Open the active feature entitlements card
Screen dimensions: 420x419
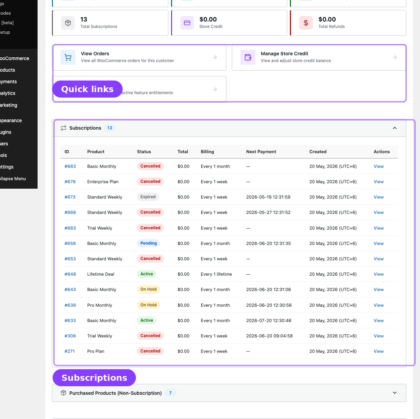coord(139,89)
